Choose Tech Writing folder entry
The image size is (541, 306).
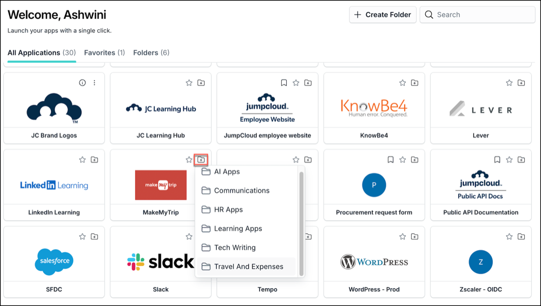point(246,248)
